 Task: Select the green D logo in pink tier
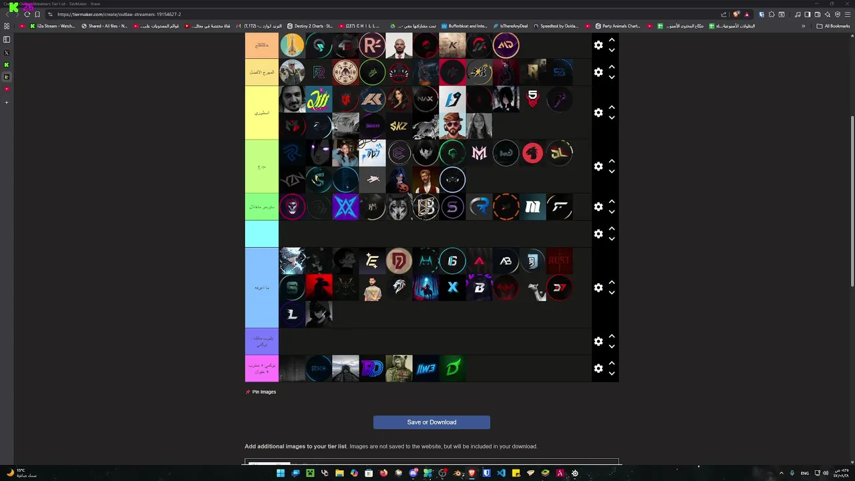(452, 368)
